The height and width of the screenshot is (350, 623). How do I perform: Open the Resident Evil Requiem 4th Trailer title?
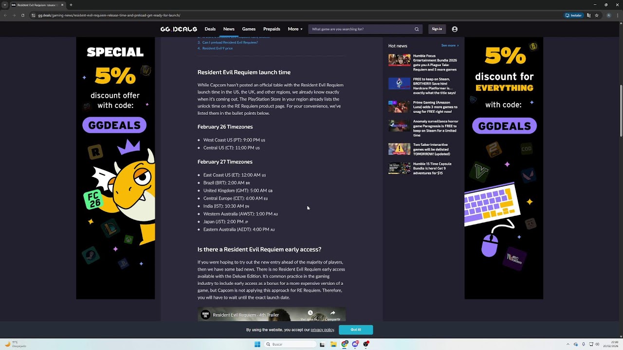click(x=246, y=315)
